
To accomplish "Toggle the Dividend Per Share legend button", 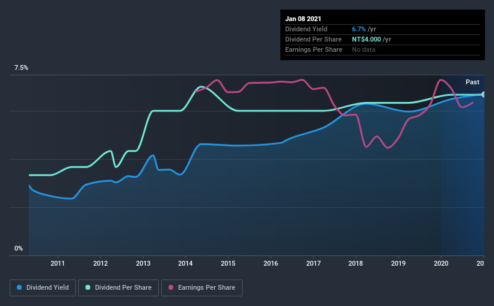I will [119, 288].
